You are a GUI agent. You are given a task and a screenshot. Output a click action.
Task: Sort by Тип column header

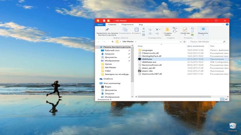tap(212, 46)
